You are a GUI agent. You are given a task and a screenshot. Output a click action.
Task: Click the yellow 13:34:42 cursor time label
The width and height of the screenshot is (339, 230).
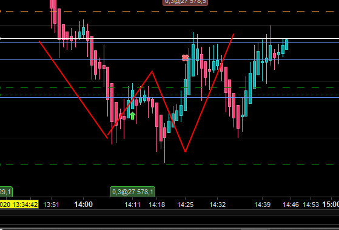tap(19, 205)
